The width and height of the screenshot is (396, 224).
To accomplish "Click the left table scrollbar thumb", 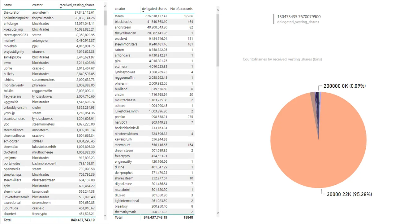I will tap(105, 18).
